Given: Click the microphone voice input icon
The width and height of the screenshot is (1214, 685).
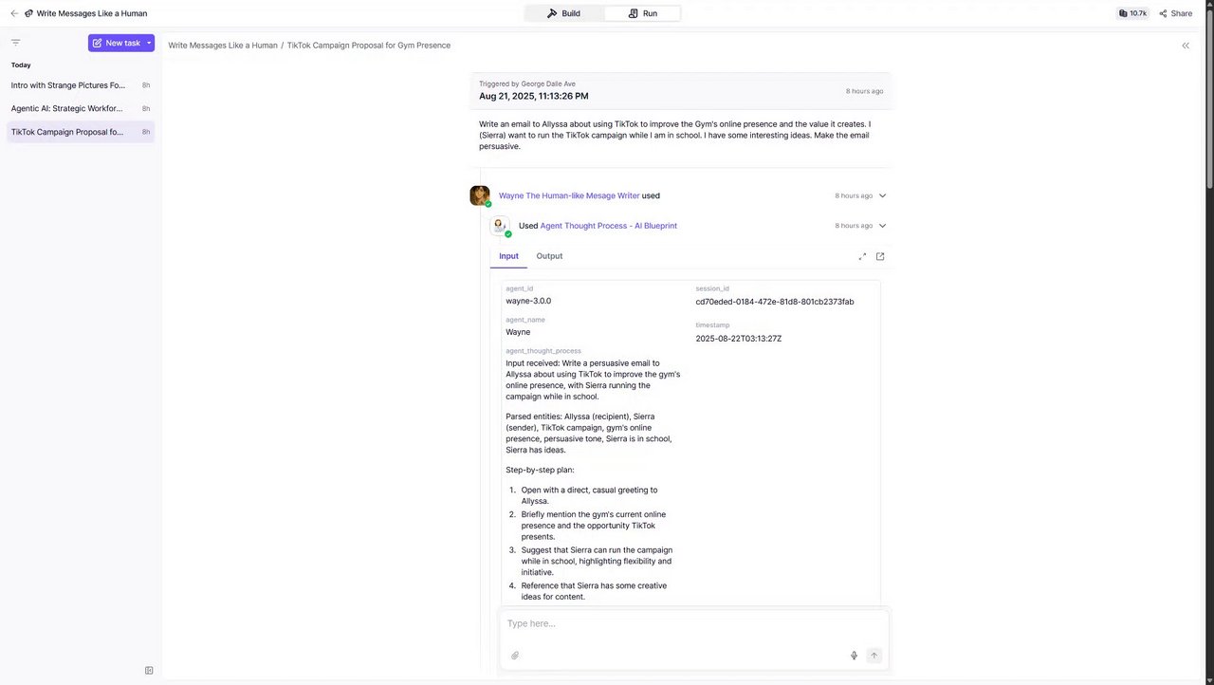Looking at the screenshot, I should (854, 656).
